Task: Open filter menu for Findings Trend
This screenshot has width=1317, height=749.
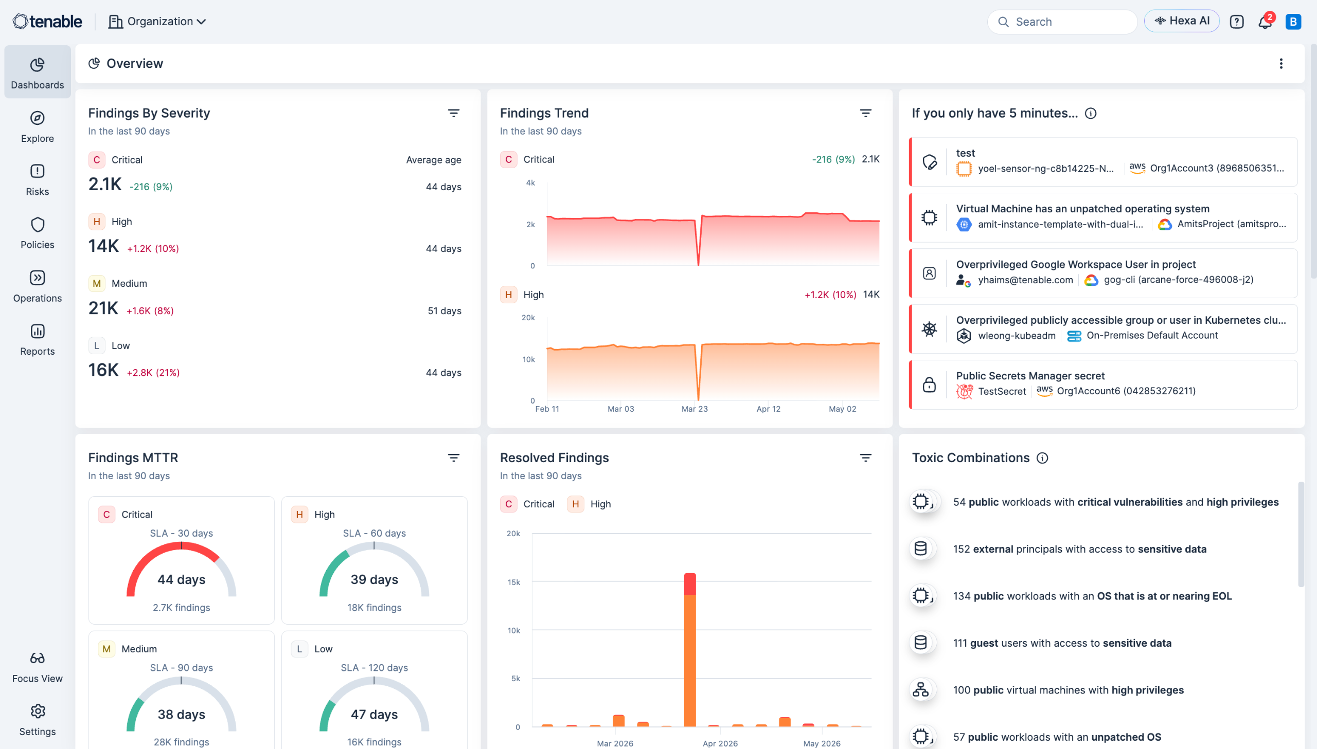Action: 866,113
